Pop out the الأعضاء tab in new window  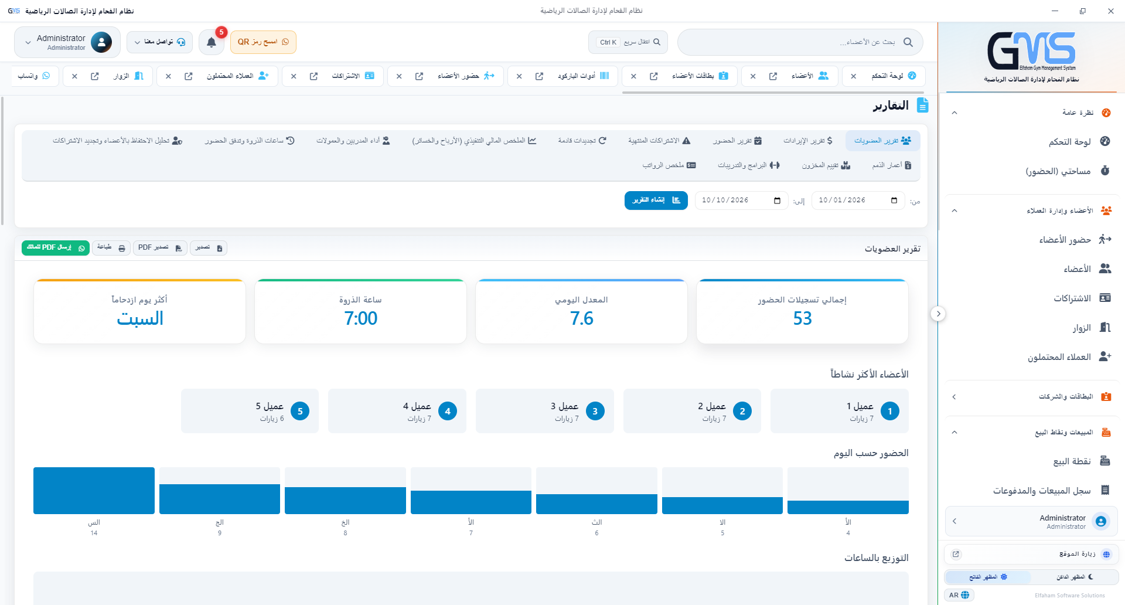(x=773, y=76)
